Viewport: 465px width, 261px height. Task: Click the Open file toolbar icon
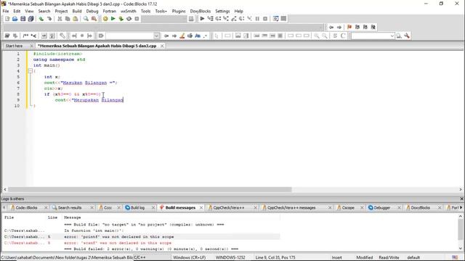click(x=15, y=19)
